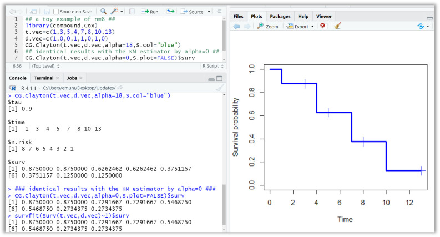Switch to the Packages tab

[x=280, y=16]
